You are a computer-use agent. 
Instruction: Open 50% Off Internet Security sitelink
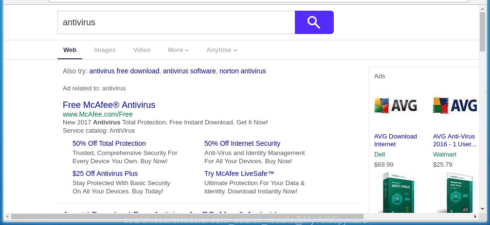(242, 143)
